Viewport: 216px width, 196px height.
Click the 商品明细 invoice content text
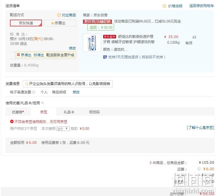(59, 92)
